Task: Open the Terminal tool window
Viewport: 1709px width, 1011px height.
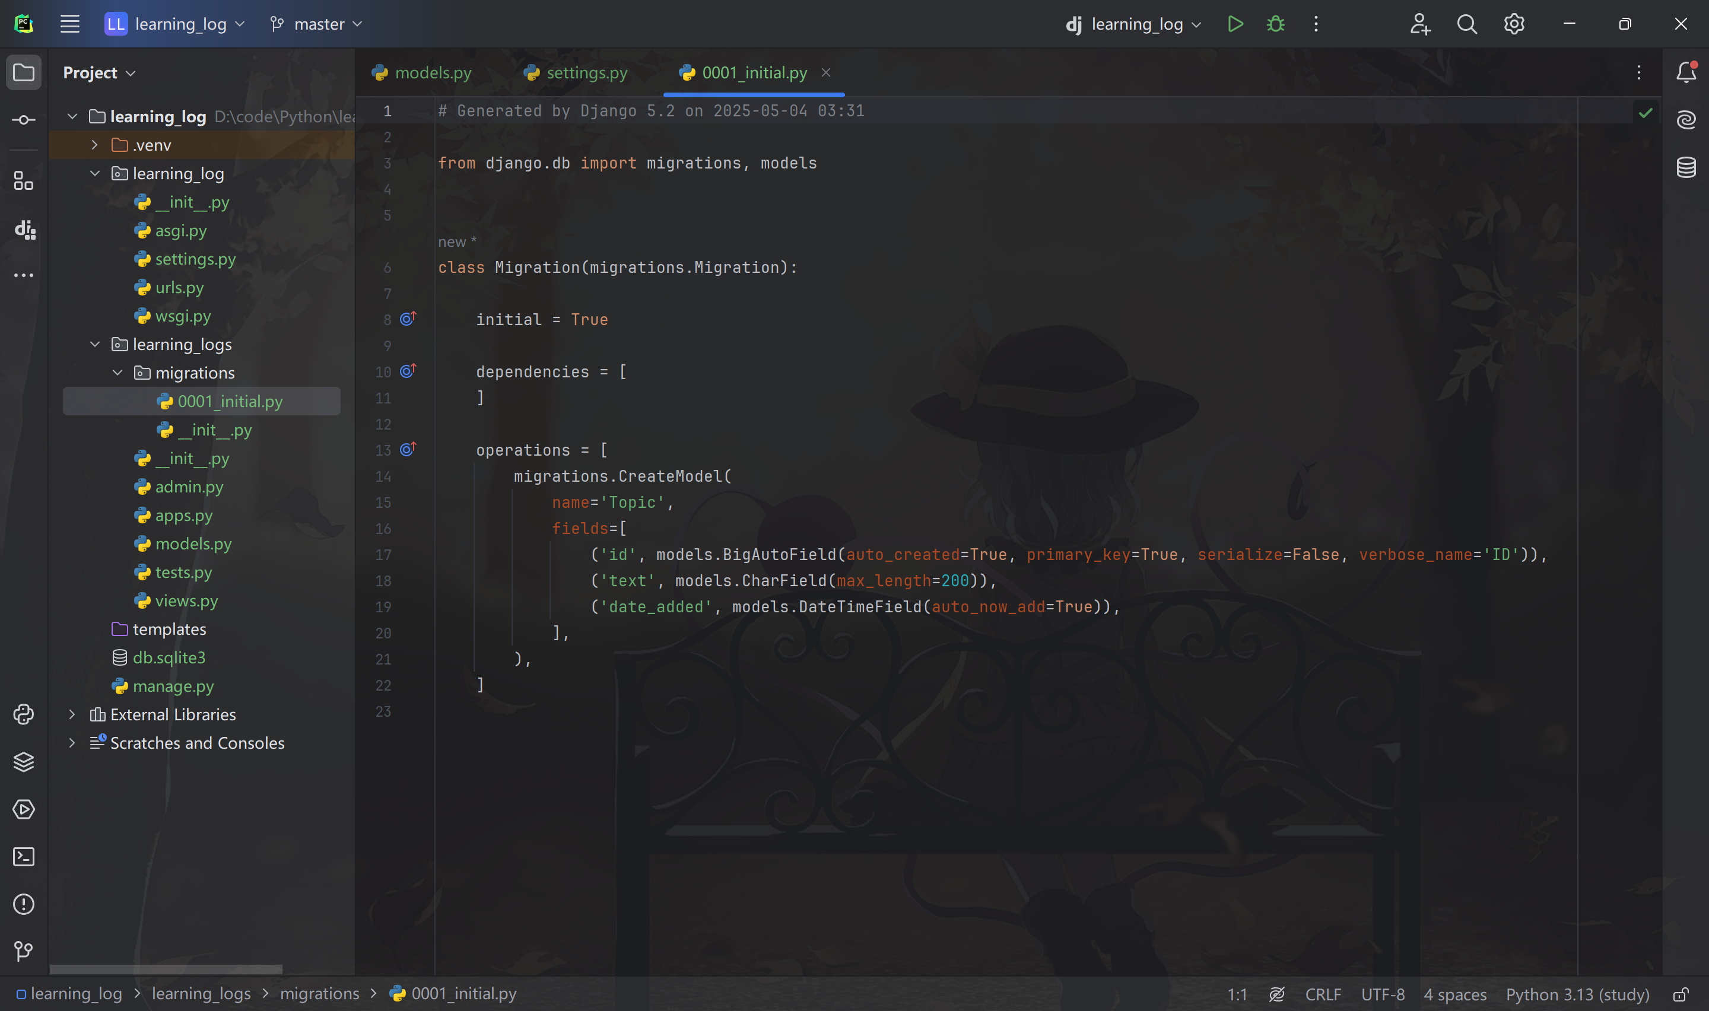Action: click(x=24, y=856)
